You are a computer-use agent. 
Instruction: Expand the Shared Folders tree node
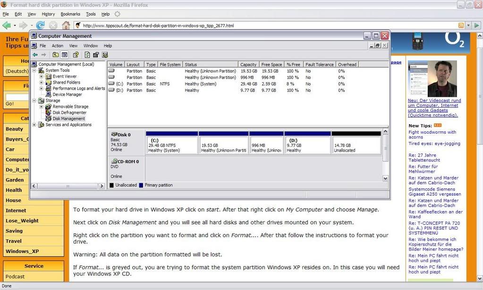[x=41, y=82]
